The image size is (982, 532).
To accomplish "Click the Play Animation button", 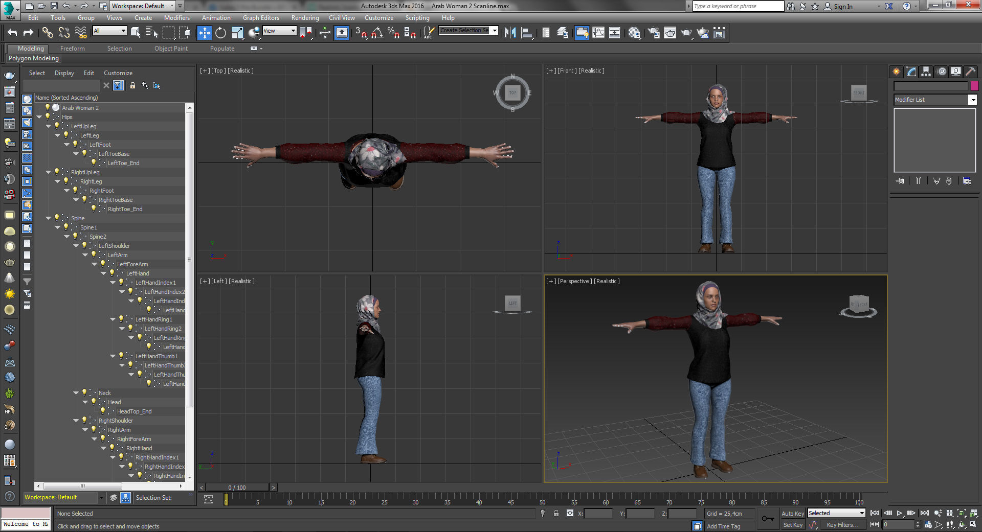I will pos(900,513).
